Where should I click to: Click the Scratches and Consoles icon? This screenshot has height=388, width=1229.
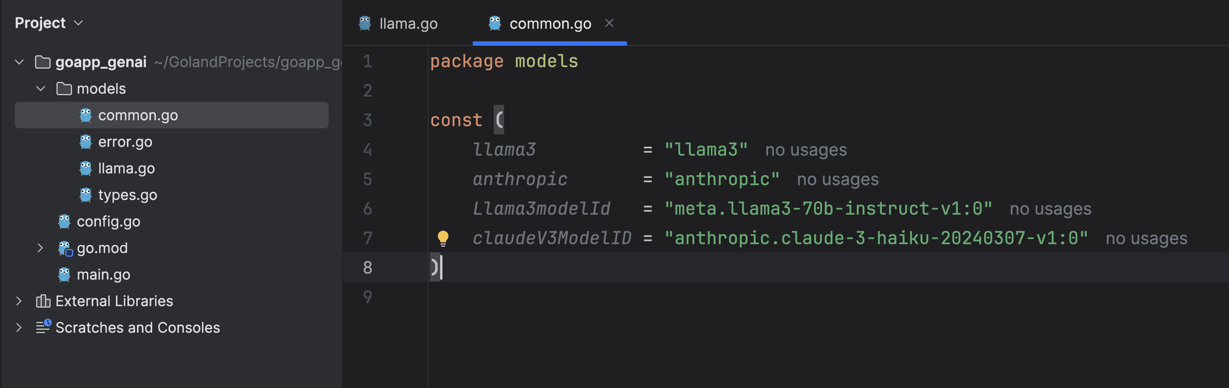(x=43, y=328)
